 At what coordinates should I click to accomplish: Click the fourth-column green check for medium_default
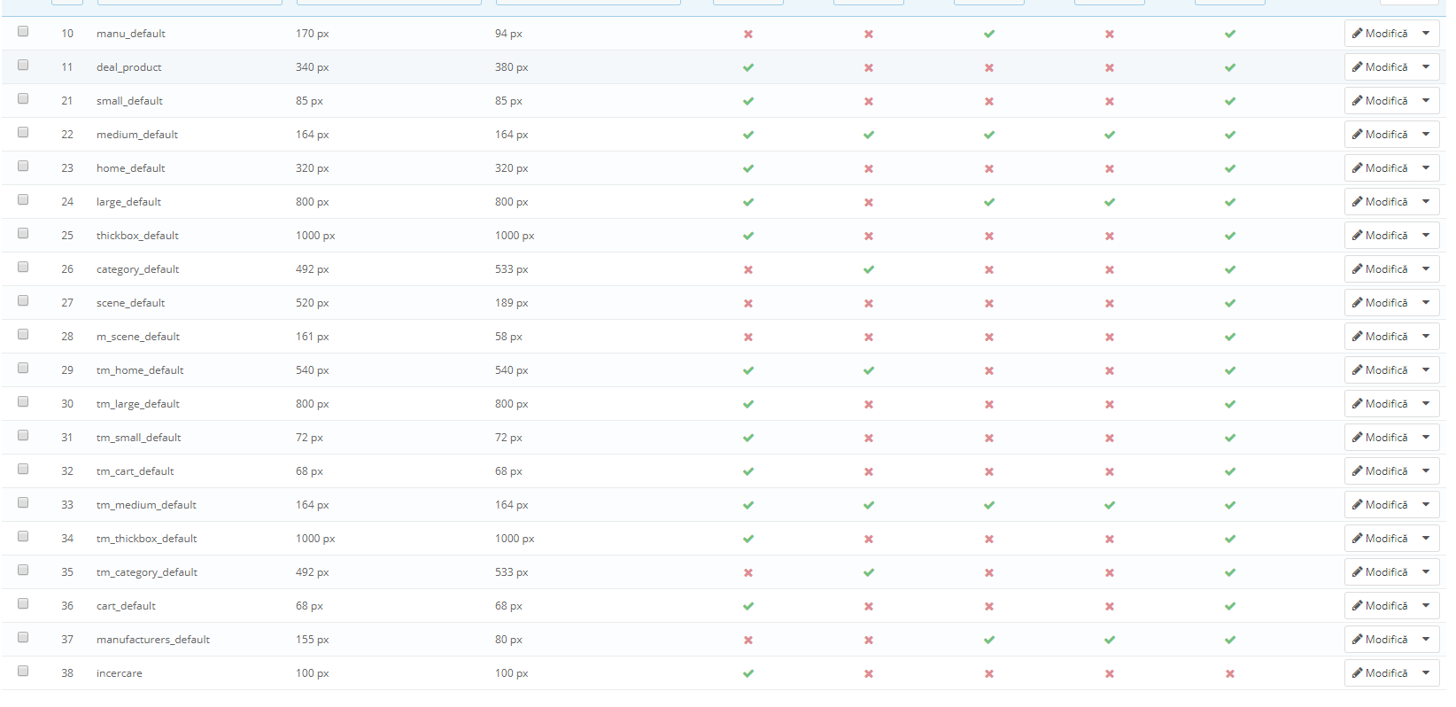1110,135
